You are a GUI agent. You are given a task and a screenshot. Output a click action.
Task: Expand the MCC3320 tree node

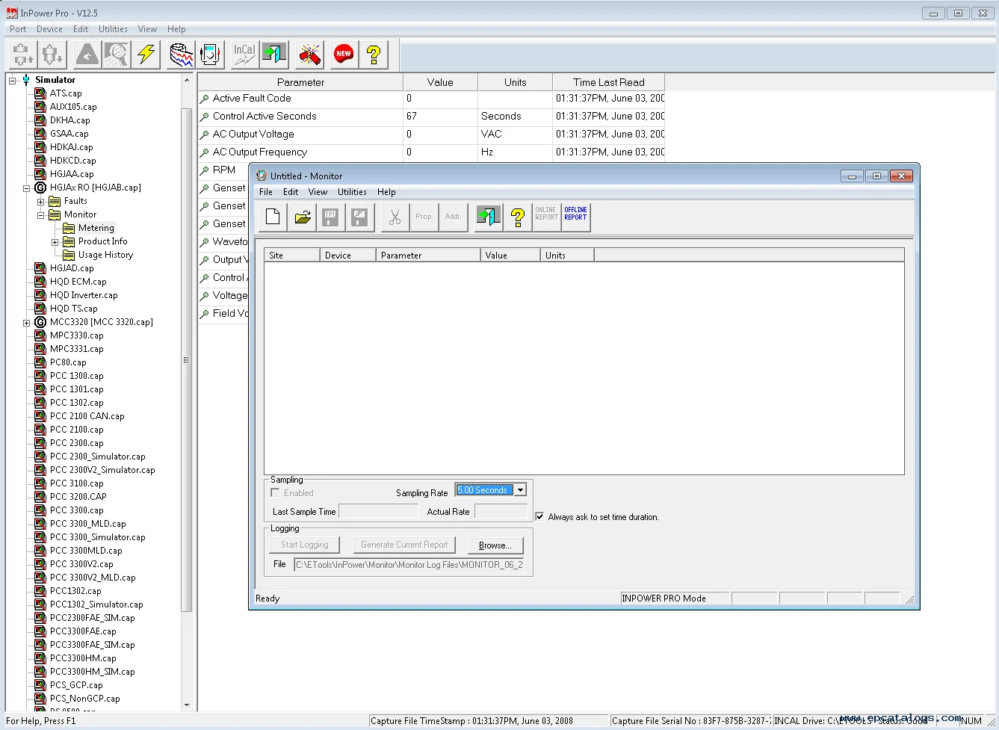pos(27,323)
